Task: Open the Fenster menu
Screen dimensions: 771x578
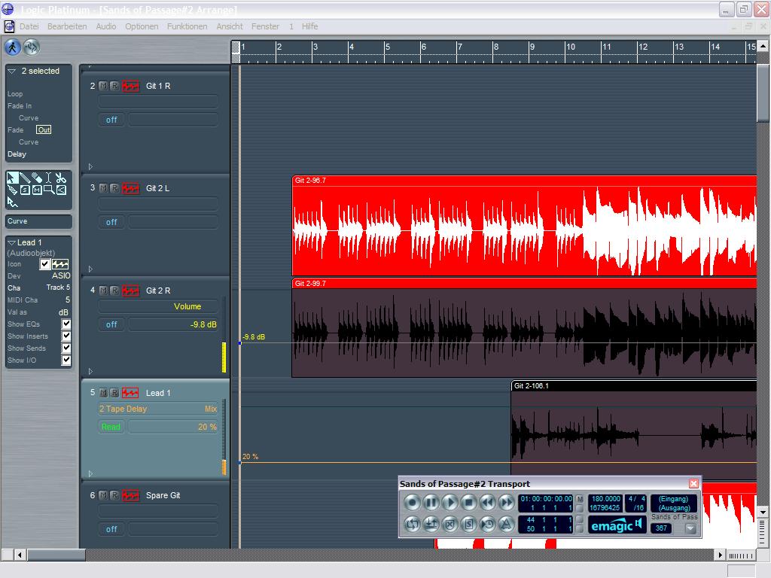Action: pyautogui.click(x=265, y=26)
